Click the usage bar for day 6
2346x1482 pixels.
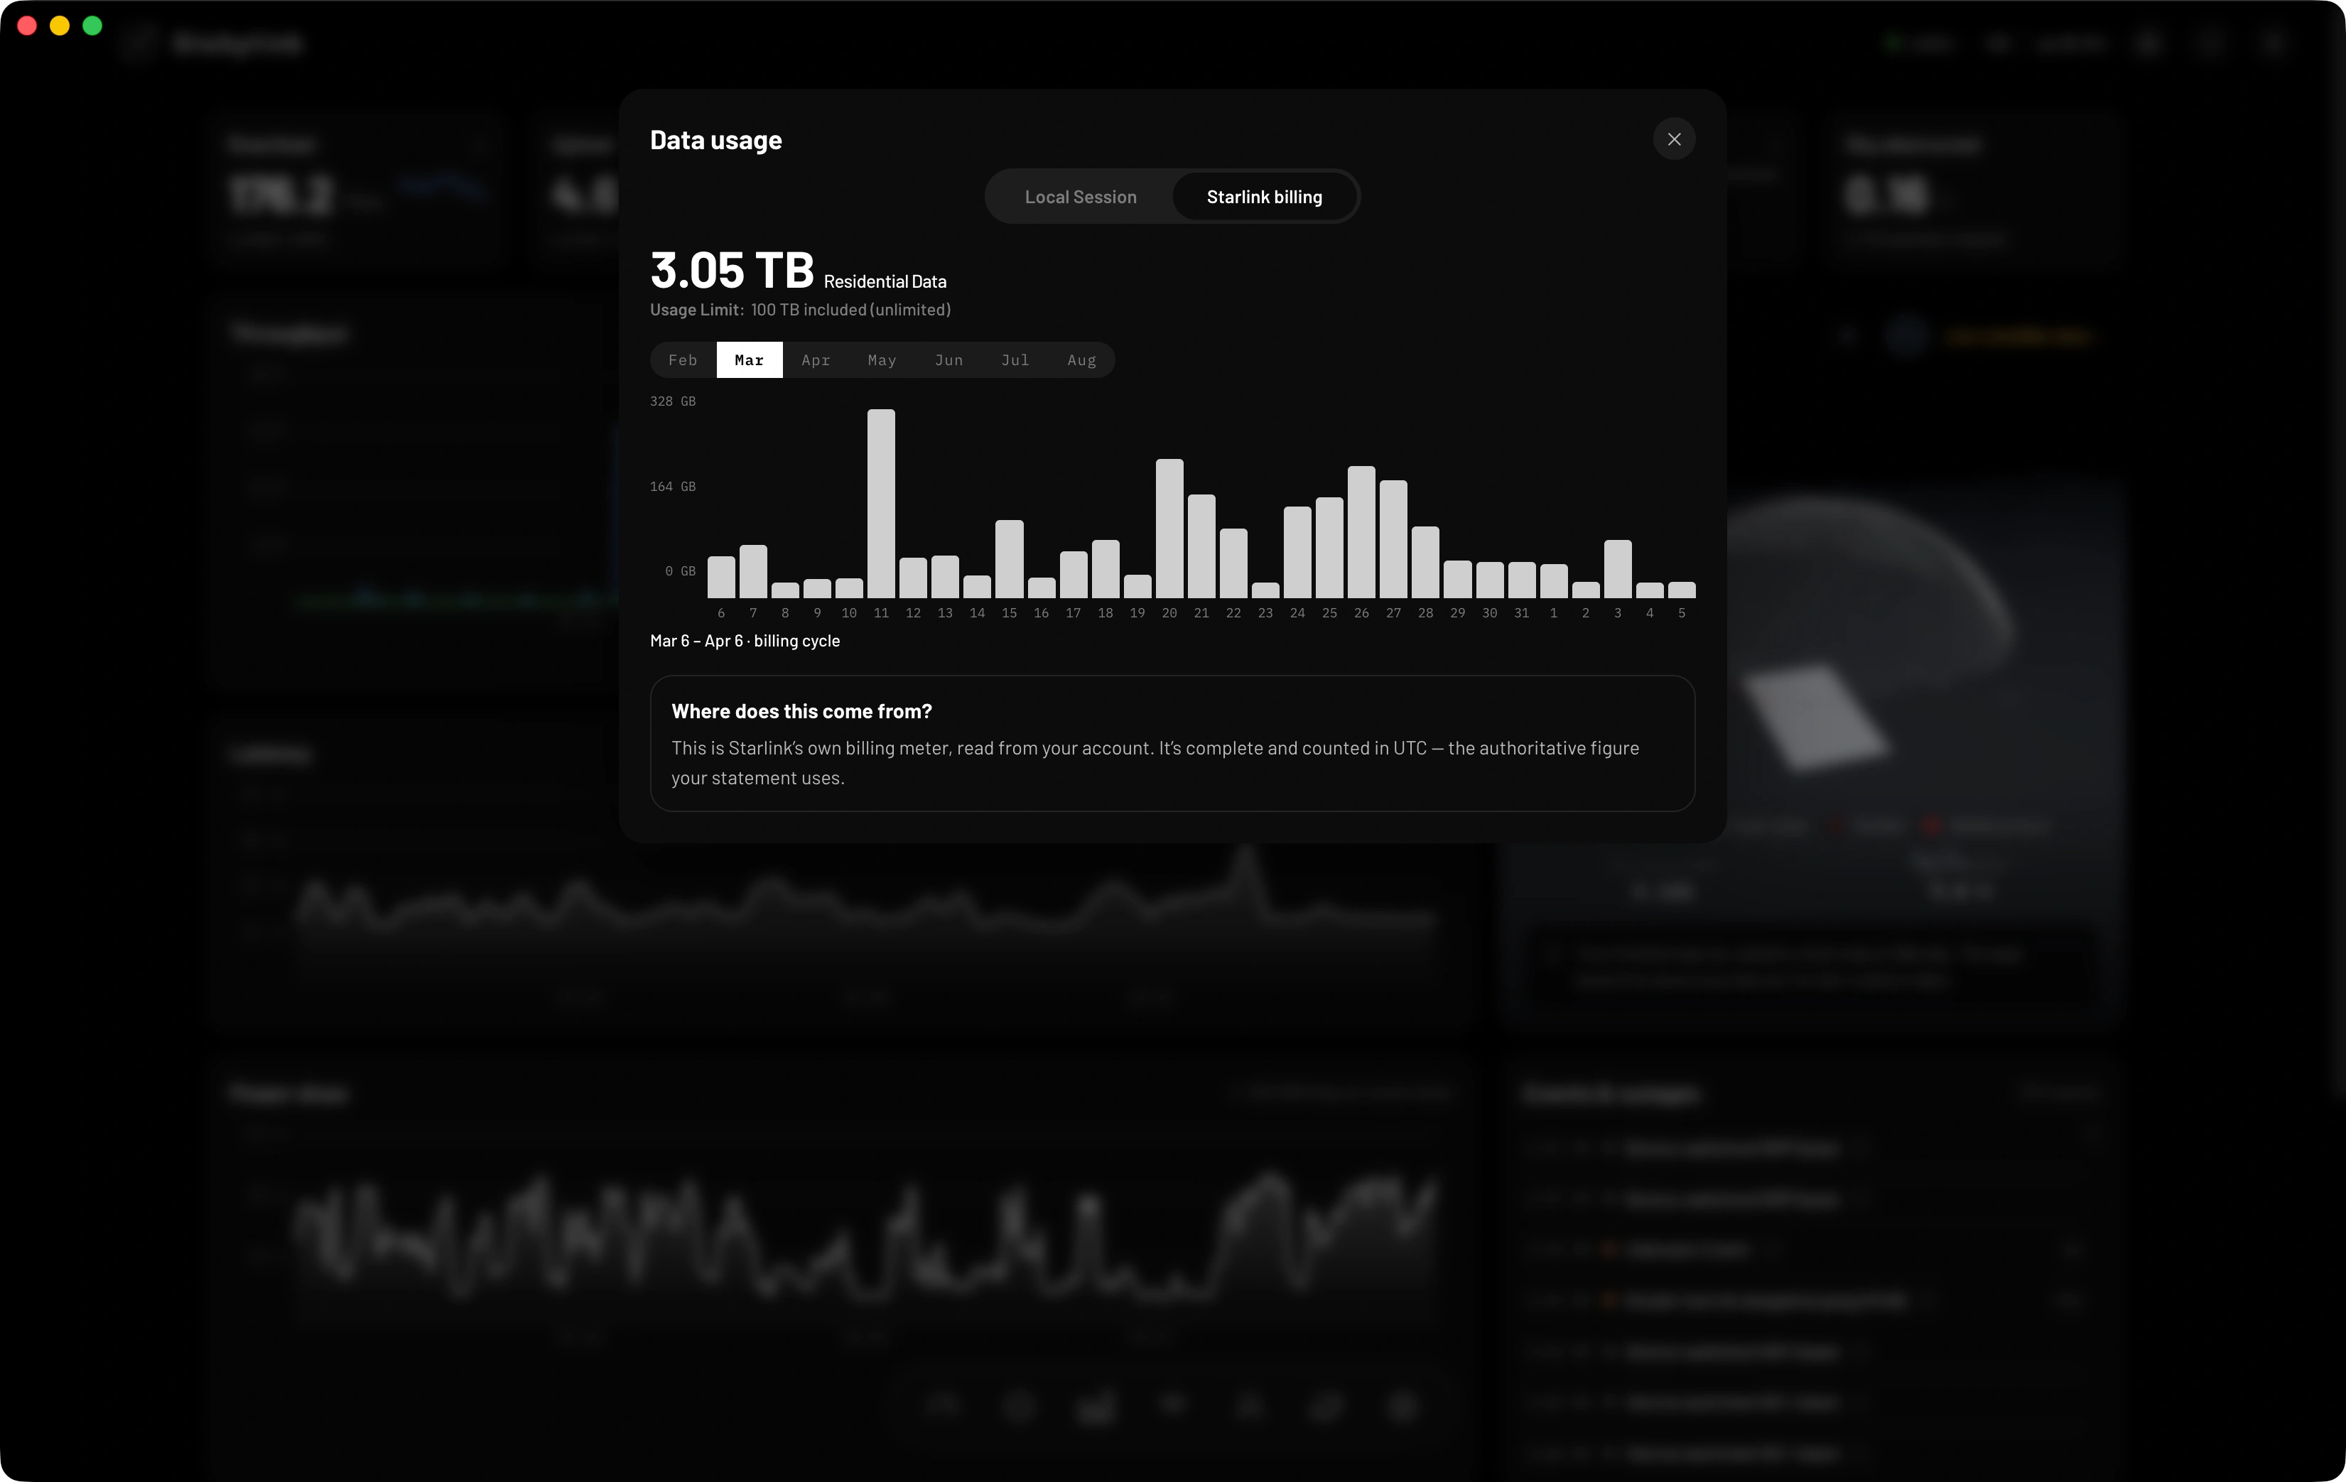click(x=721, y=577)
